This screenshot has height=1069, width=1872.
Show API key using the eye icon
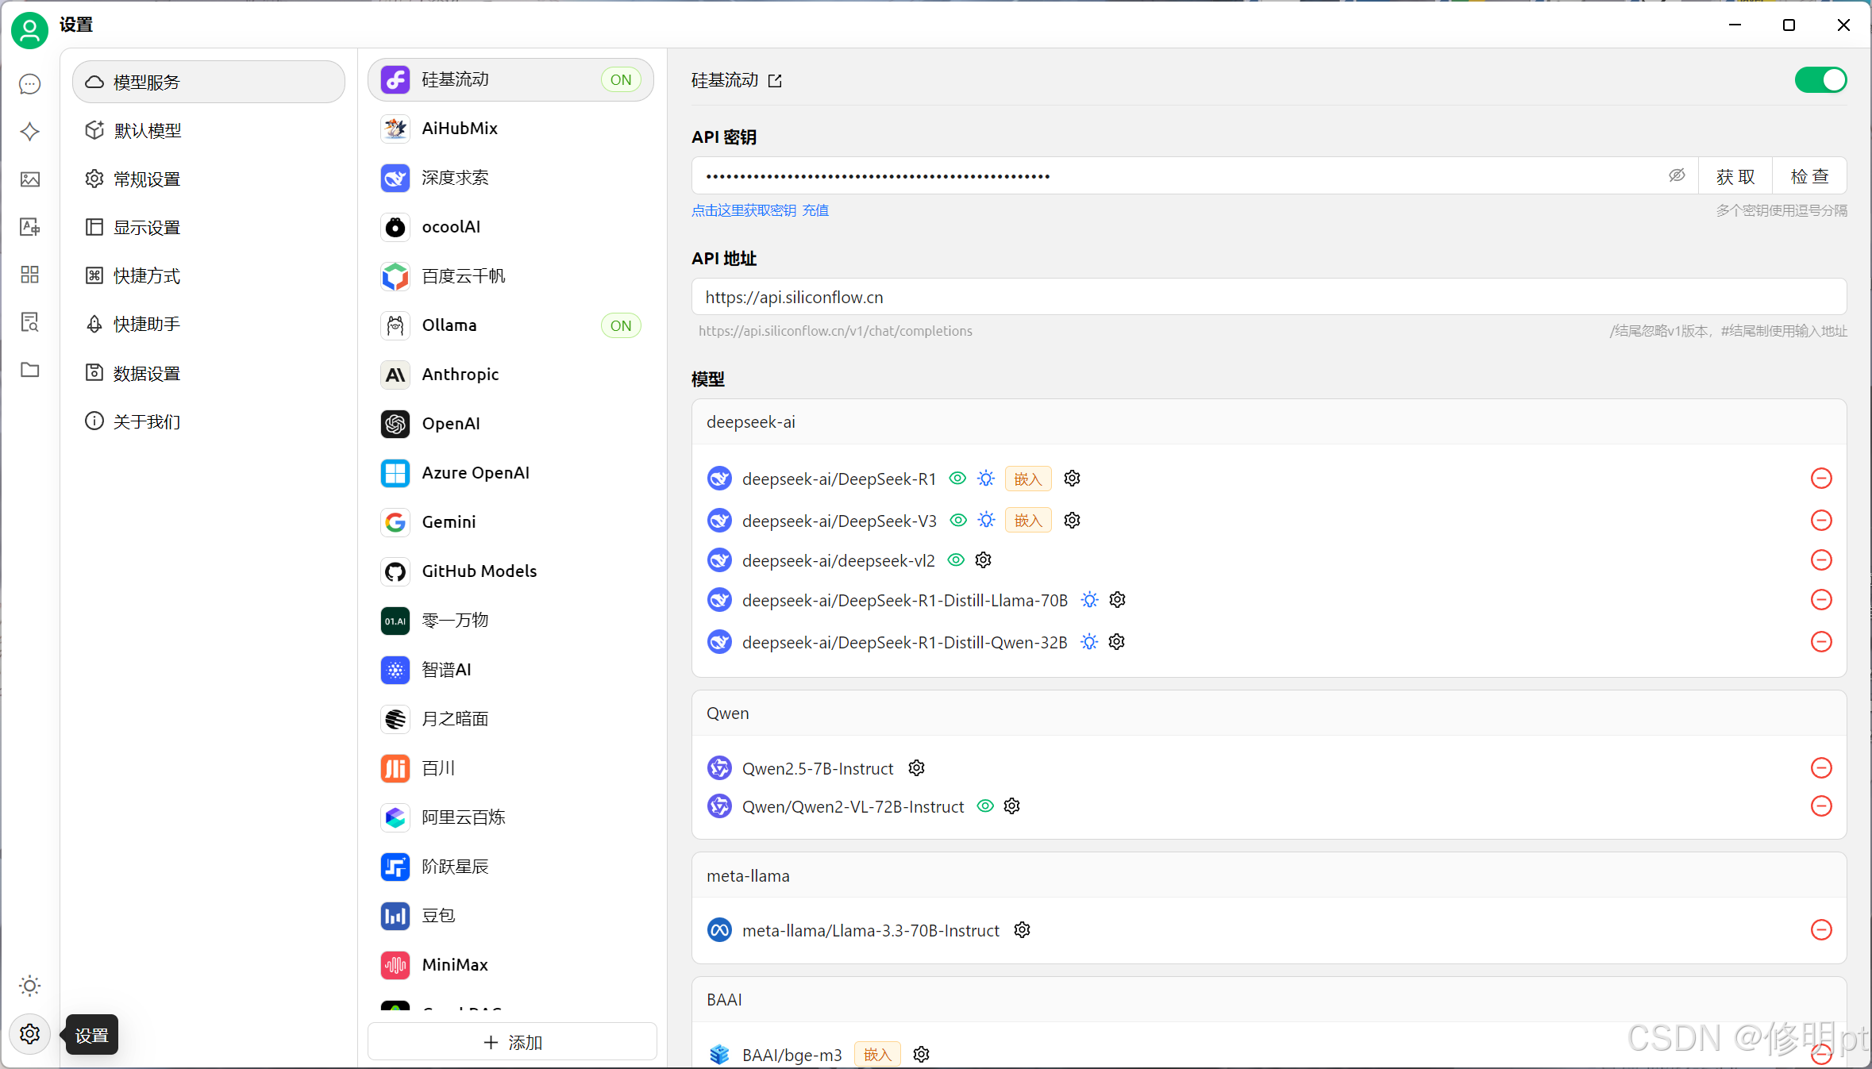click(x=1676, y=175)
